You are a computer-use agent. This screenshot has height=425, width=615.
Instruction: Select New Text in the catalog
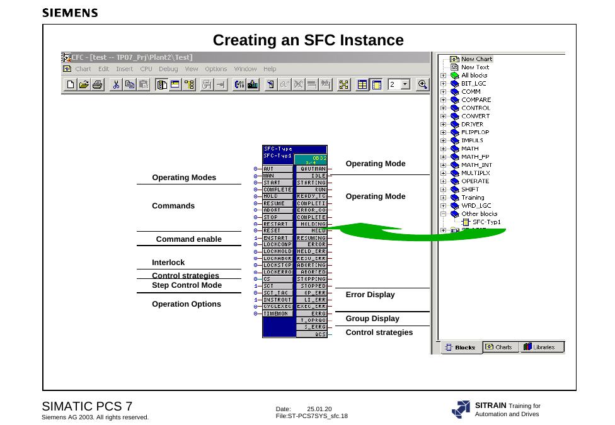pos(475,67)
